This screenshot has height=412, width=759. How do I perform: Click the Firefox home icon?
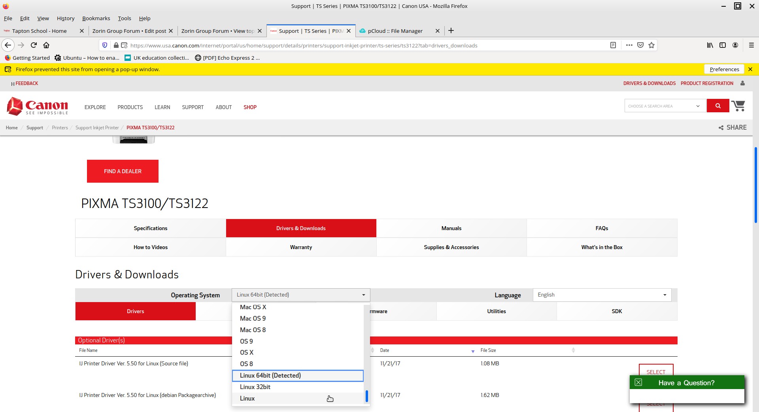[46, 45]
